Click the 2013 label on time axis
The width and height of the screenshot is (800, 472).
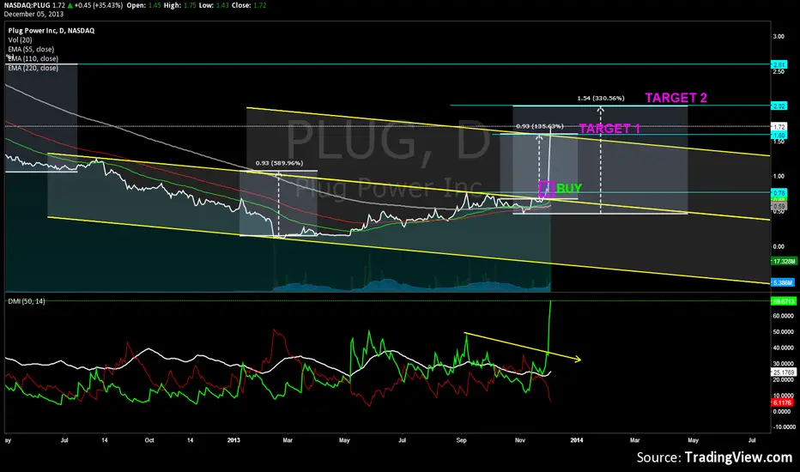click(233, 440)
